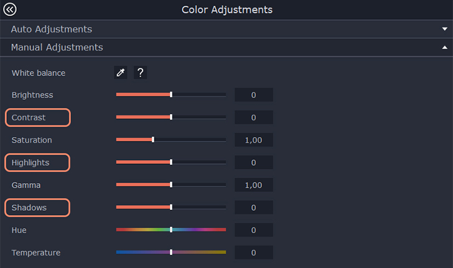Click the Manual Adjustments section header
The width and height of the screenshot is (453, 268).
point(226,47)
